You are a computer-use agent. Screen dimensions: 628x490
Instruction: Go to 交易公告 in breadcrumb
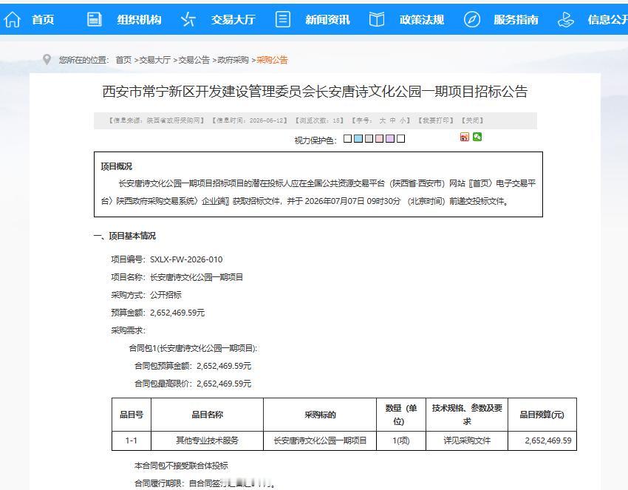(194, 60)
